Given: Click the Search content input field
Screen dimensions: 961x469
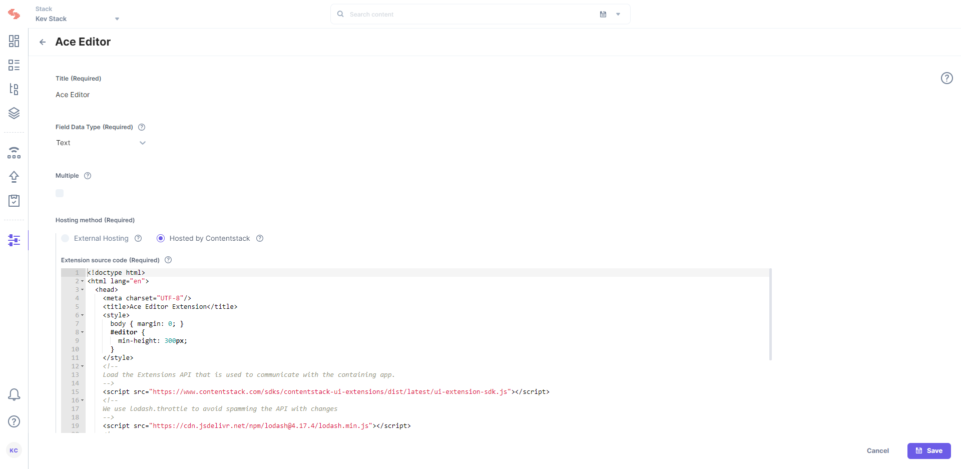Looking at the screenshot, I should tap(470, 14).
